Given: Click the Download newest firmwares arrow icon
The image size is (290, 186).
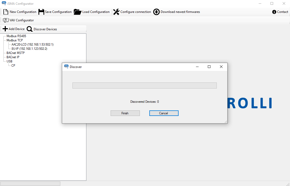Looking at the screenshot, I should tap(156, 12).
